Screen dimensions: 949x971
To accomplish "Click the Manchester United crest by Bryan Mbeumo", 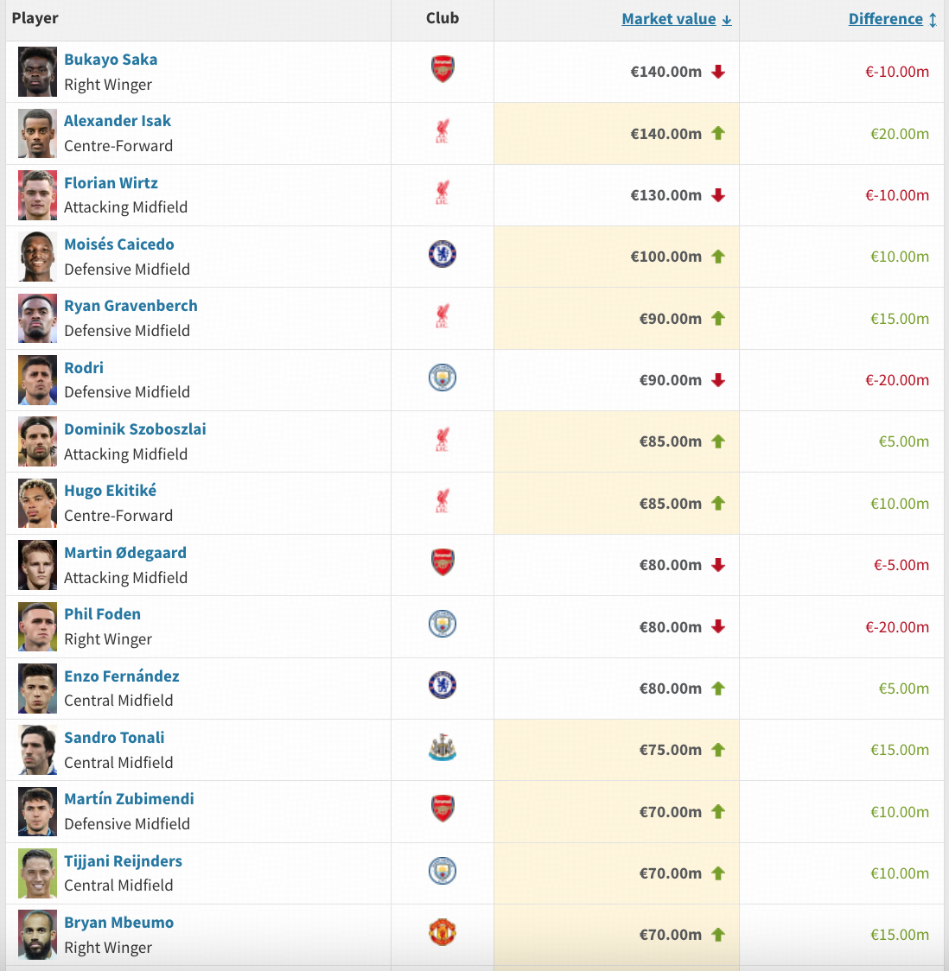I will click(443, 932).
